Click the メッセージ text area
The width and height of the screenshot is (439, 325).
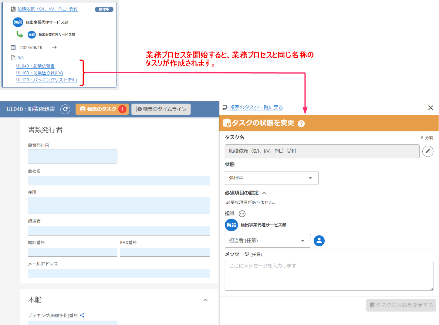tap(329, 276)
